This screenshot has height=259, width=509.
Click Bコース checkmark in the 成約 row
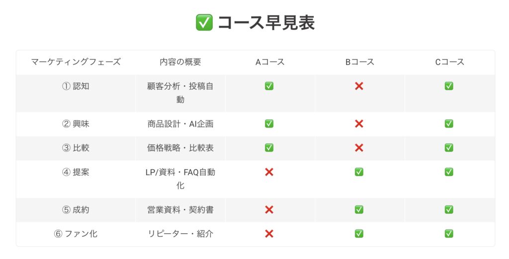pos(359,210)
